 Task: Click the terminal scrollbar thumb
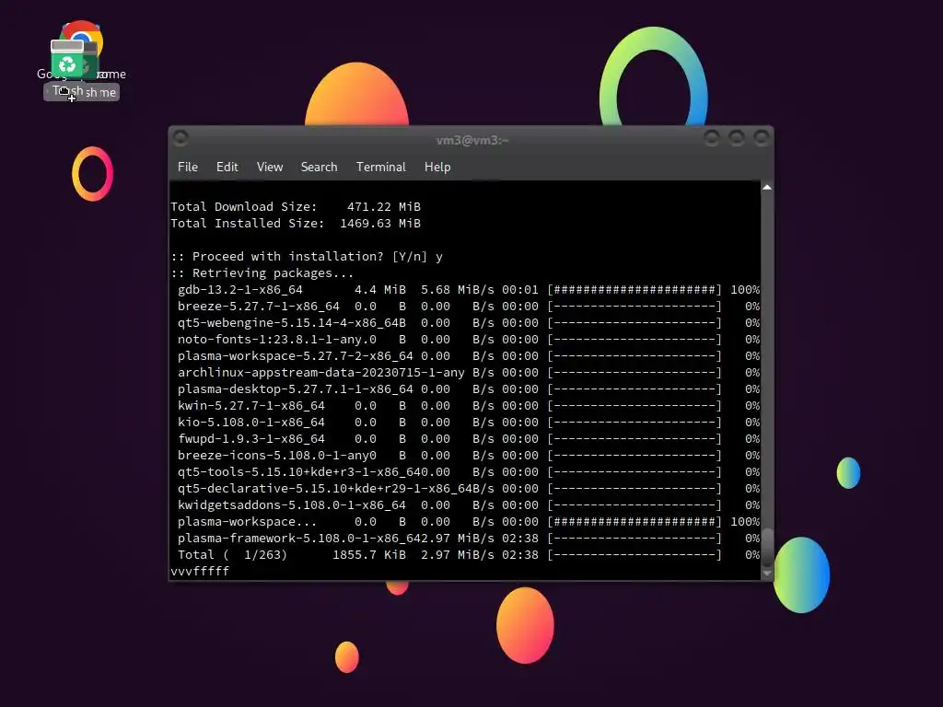(767, 547)
